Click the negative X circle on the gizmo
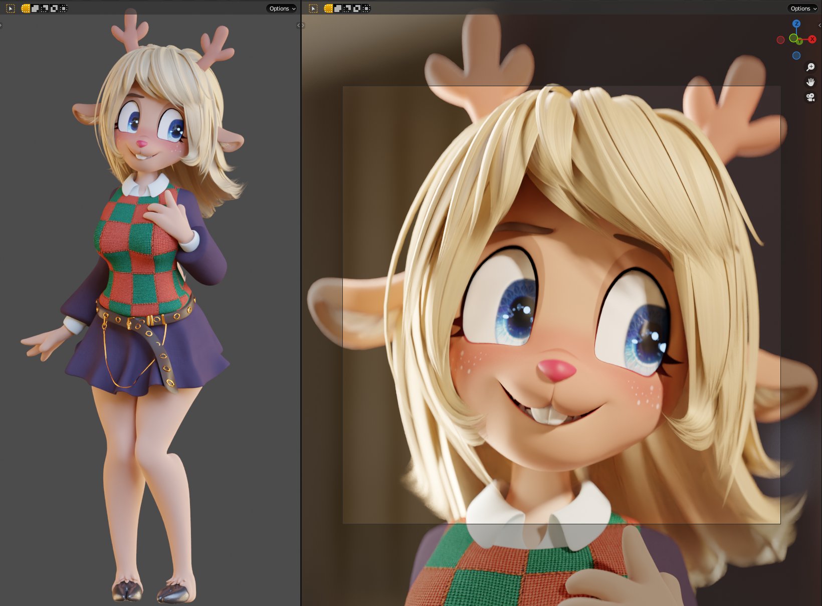This screenshot has height=606, width=822. point(780,40)
